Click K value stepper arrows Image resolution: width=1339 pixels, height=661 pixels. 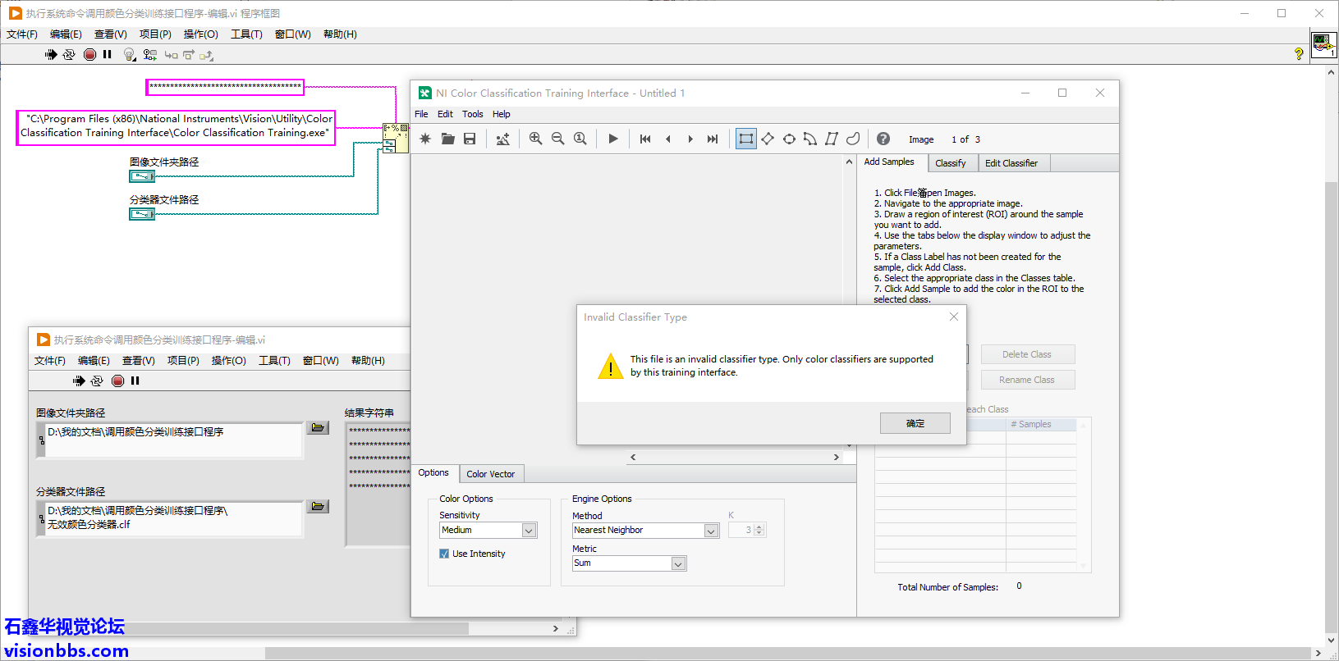point(759,531)
